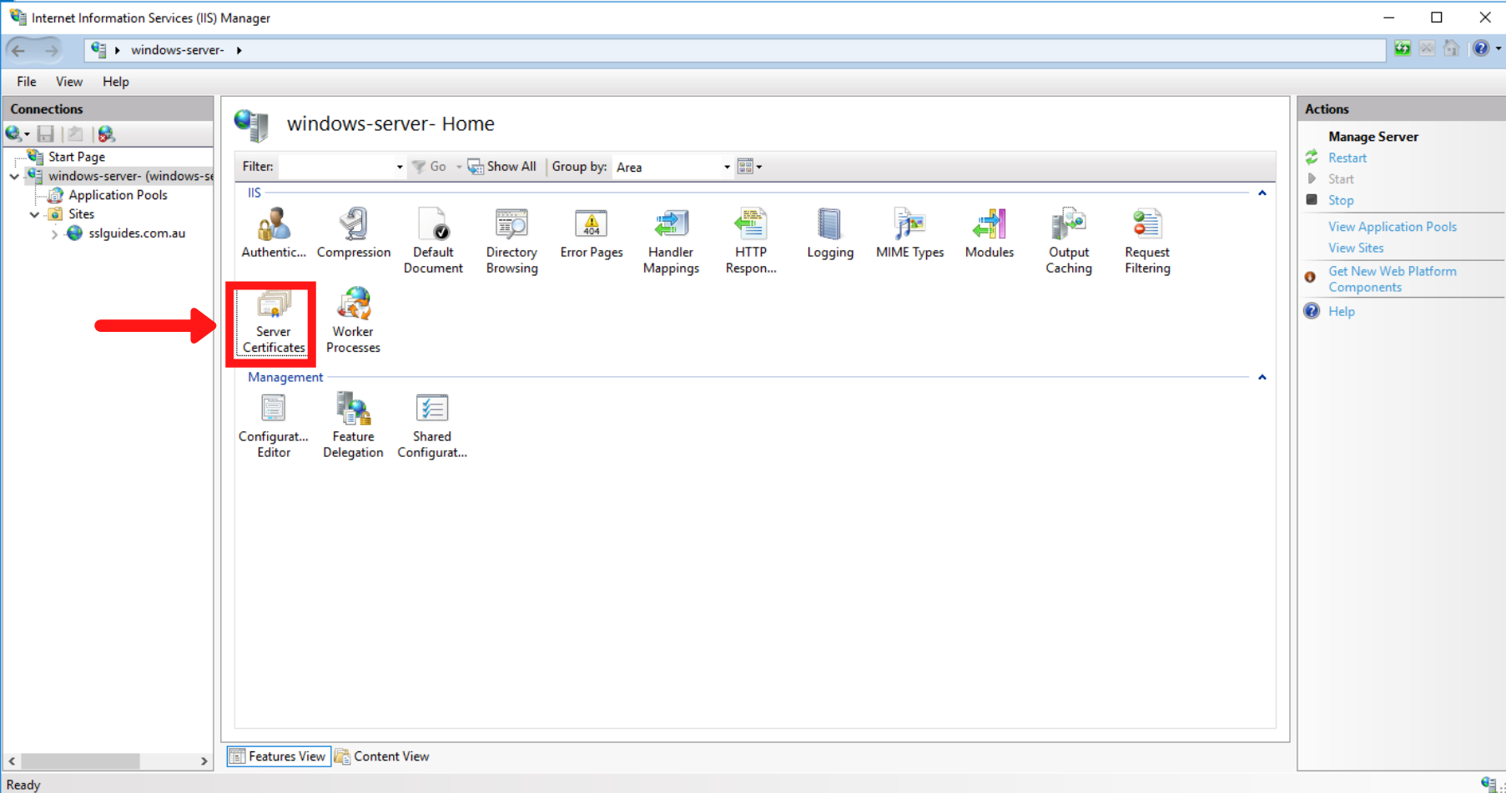
Task: Collapse the IIS features section
Action: [x=1262, y=193]
